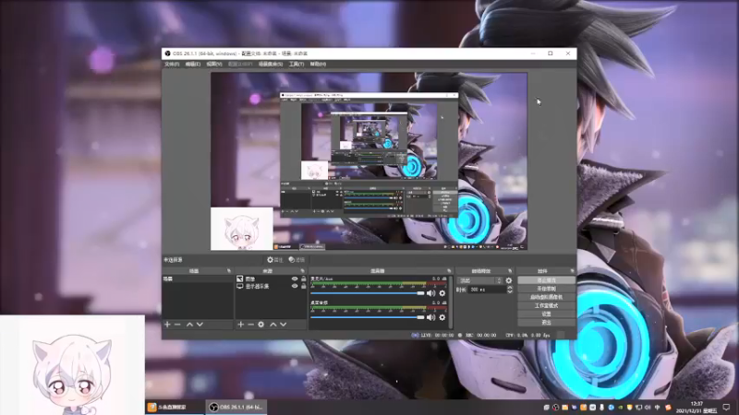Increase transition duration with up arrow
The height and width of the screenshot is (415, 739).
click(x=510, y=288)
